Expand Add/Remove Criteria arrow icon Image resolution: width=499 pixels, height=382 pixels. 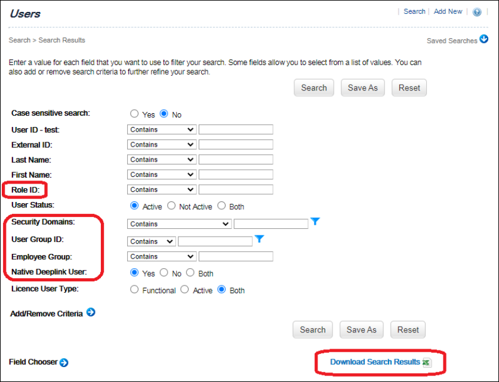click(91, 312)
